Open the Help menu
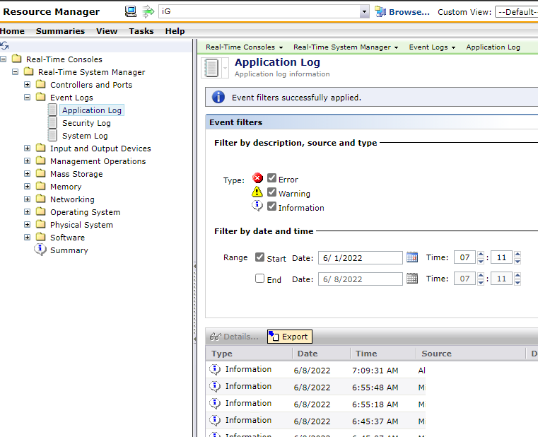The height and width of the screenshot is (437, 538). click(175, 31)
